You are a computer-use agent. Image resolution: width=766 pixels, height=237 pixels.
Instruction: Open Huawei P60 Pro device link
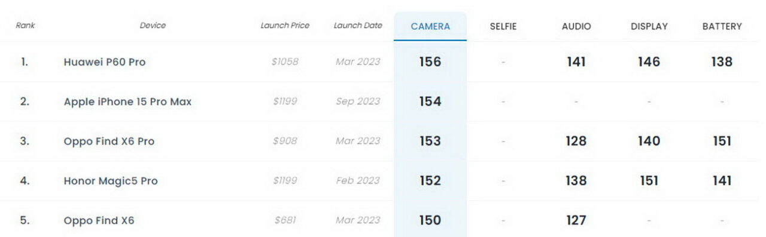(105, 62)
